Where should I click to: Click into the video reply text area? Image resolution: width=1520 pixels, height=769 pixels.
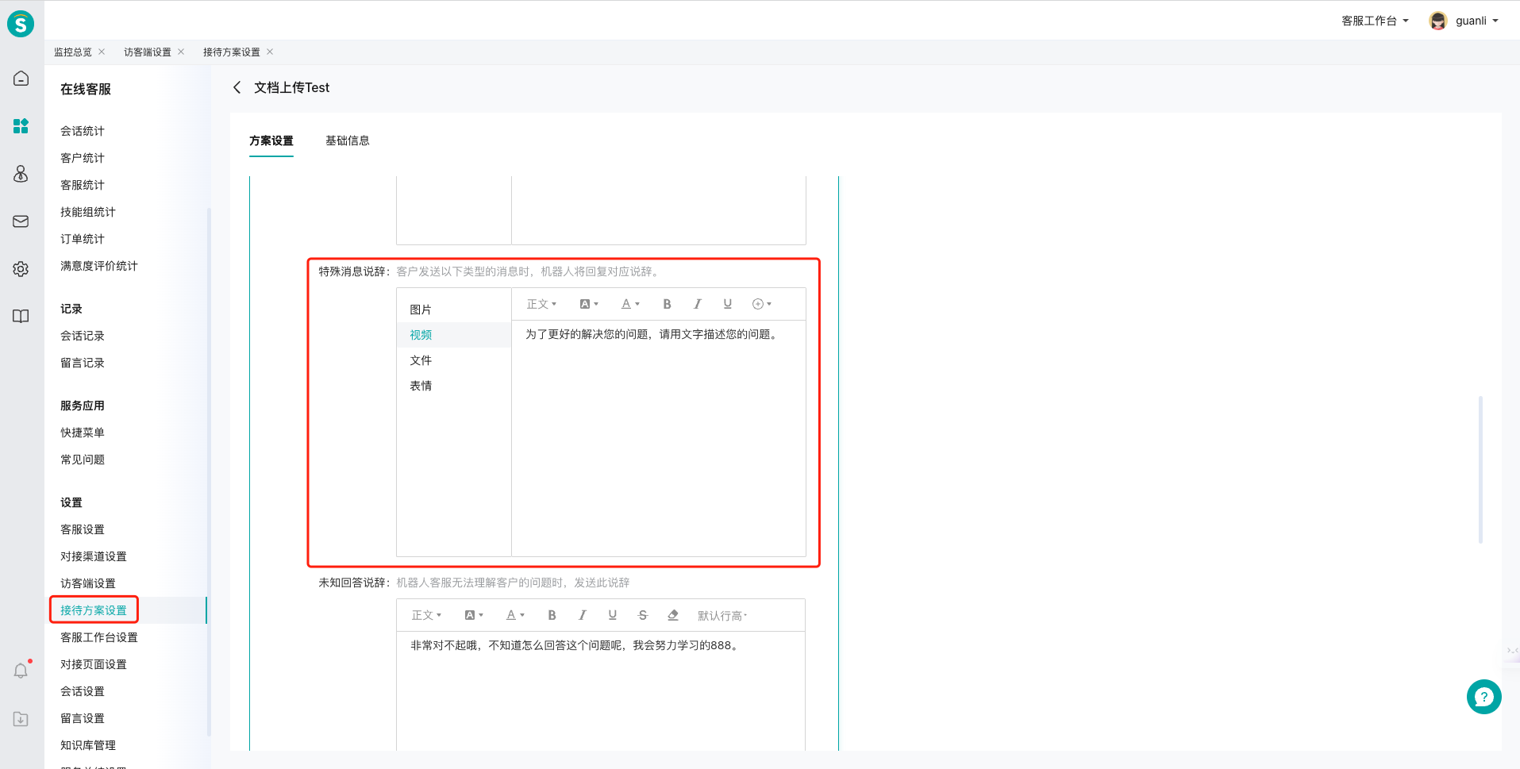click(659, 438)
